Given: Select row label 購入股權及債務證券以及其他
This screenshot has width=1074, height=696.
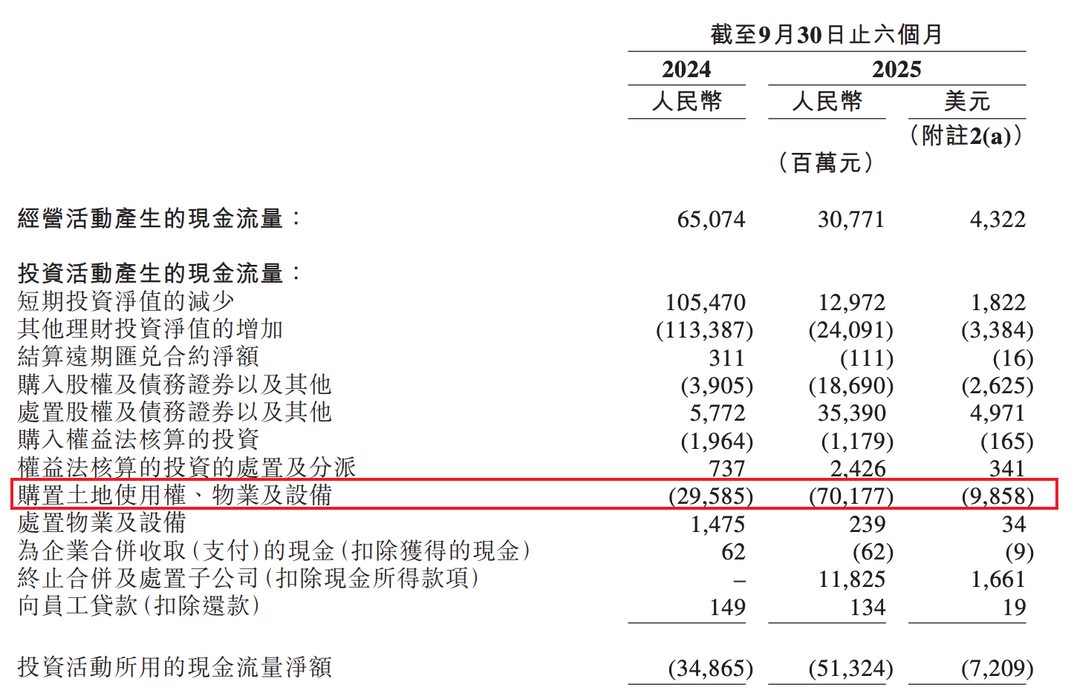Looking at the screenshot, I should click(x=175, y=384).
